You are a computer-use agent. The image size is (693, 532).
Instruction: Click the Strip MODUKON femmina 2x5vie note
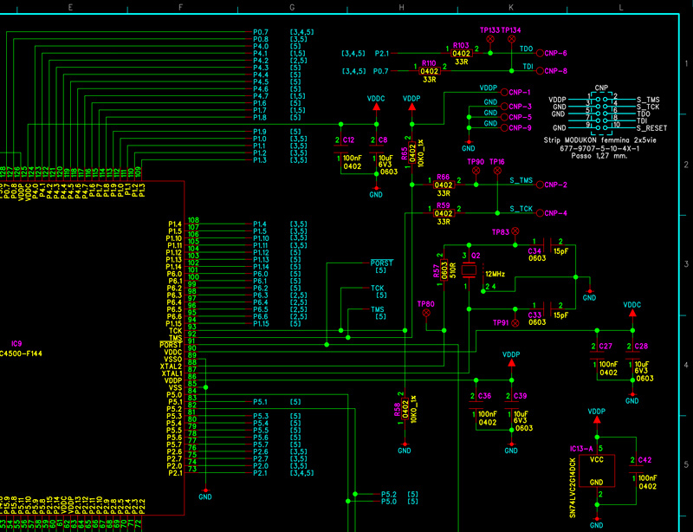pos(601,140)
